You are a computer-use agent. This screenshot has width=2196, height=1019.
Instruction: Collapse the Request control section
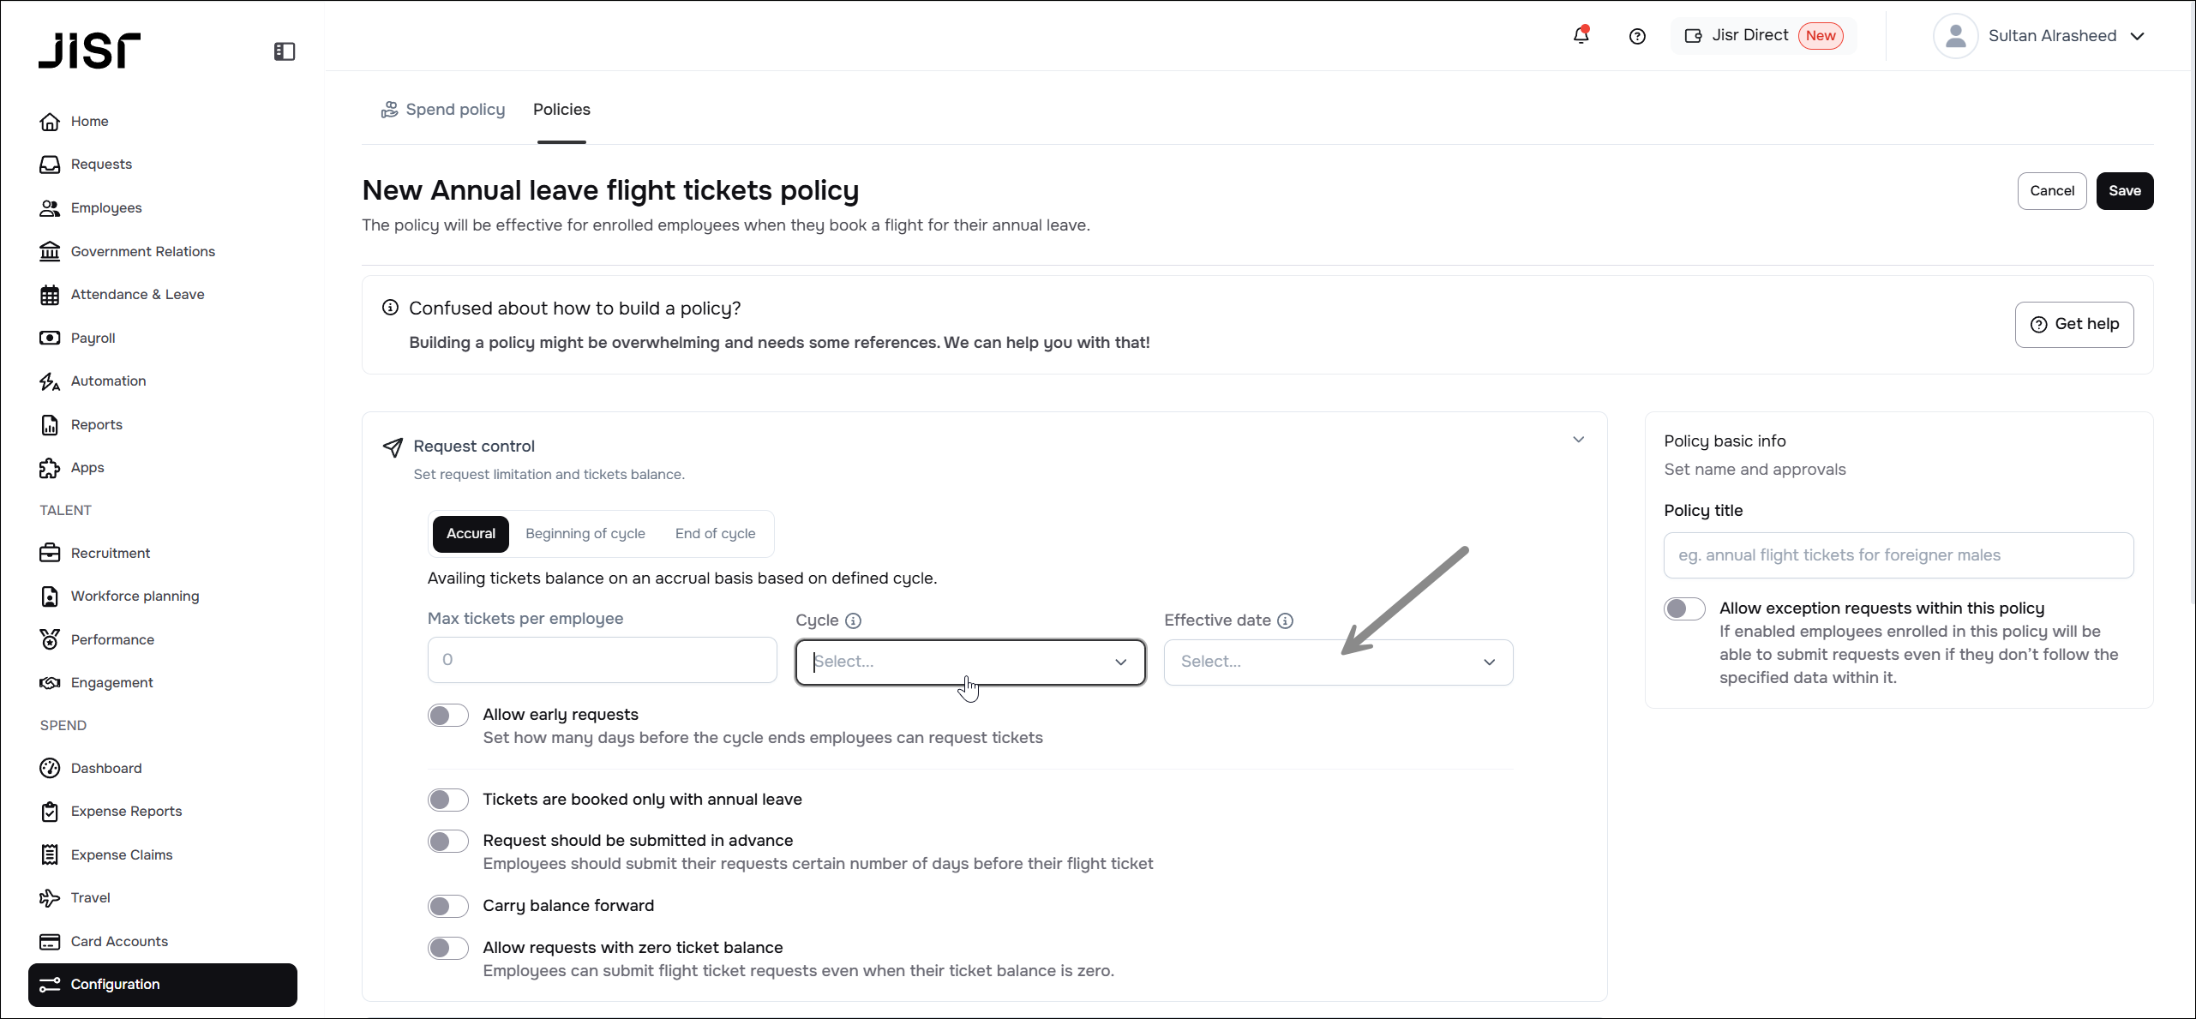pos(1578,440)
